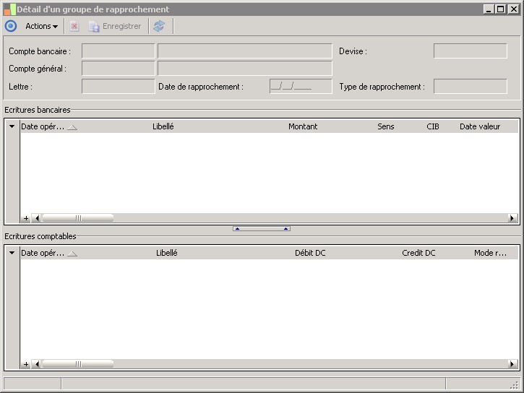Click the Devise input field
The image size is (524, 393).
coord(471,51)
